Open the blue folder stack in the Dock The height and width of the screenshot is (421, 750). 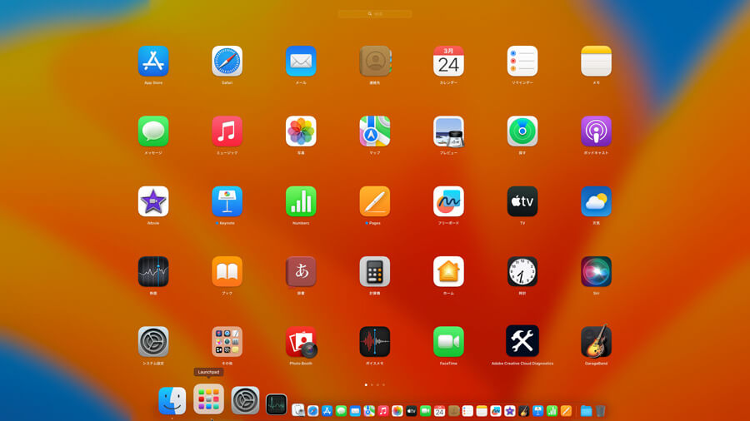point(587,410)
